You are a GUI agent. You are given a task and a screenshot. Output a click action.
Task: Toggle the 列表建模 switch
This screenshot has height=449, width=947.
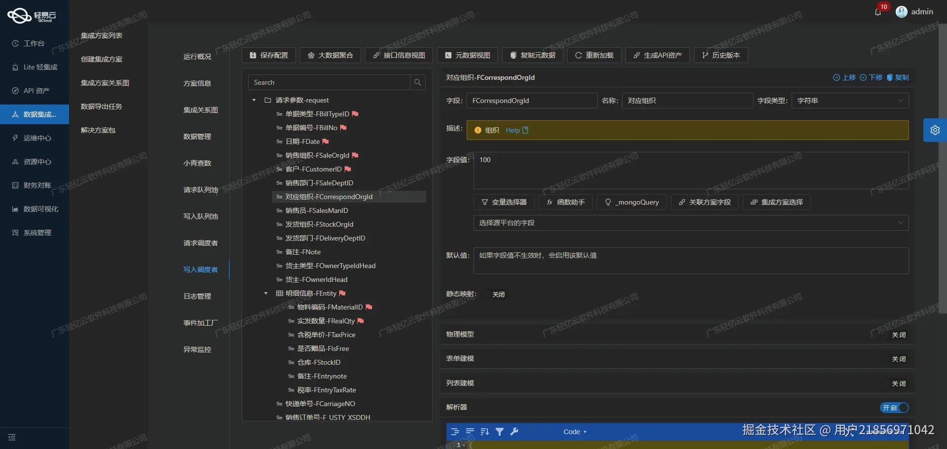(x=894, y=383)
